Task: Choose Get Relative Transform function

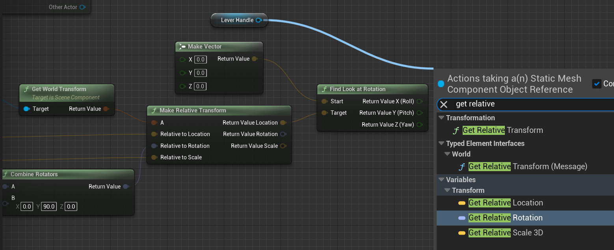Action: pyautogui.click(x=502, y=130)
